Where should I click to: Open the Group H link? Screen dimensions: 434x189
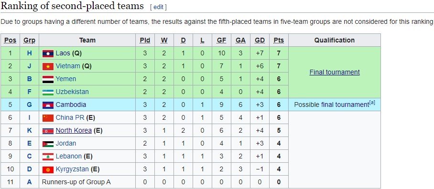(29, 53)
